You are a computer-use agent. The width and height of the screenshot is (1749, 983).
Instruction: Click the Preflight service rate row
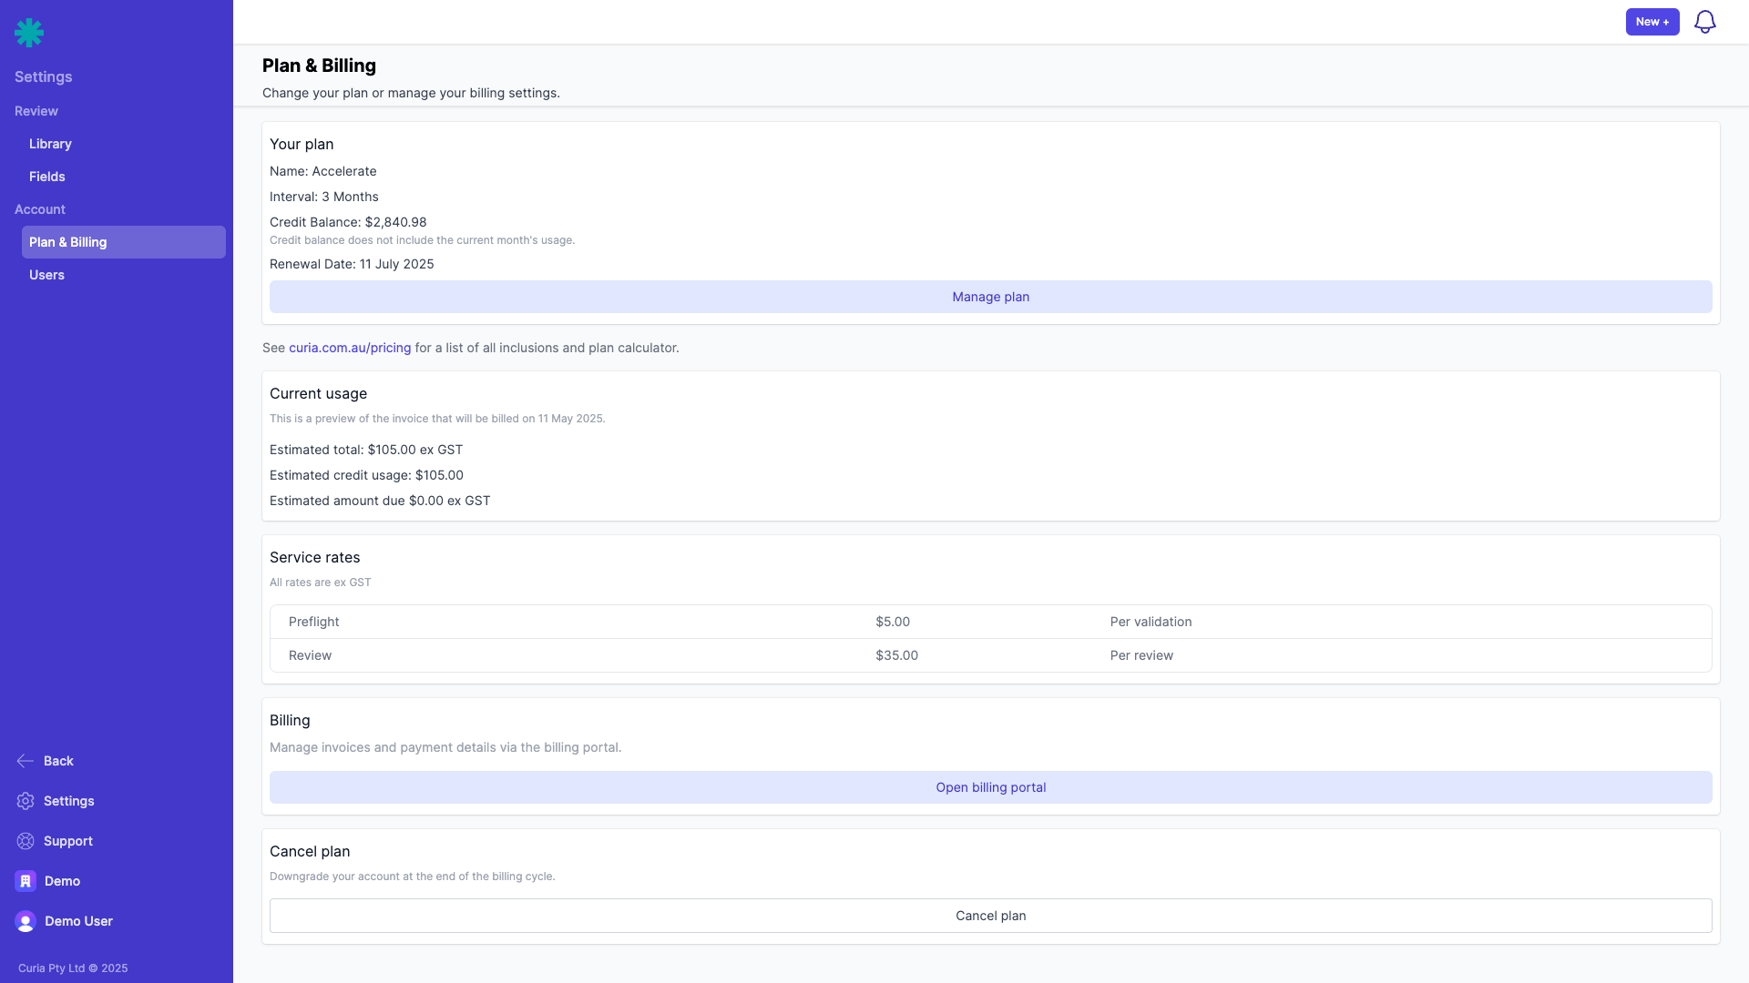pyautogui.click(x=990, y=622)
